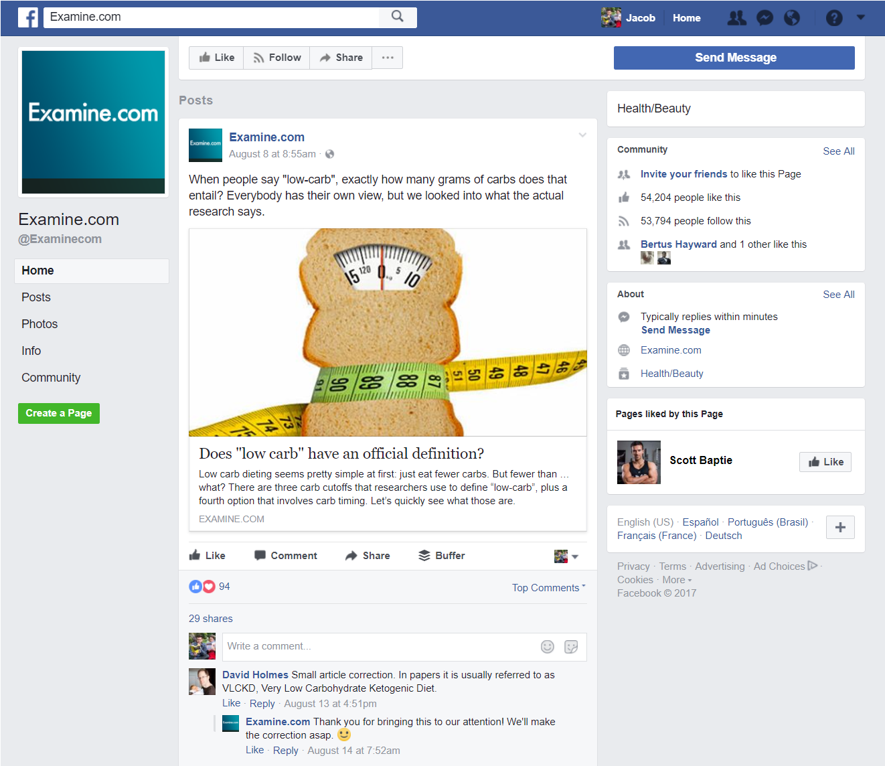This screenshot has width=885, height=766.
Task: Switch language to Español
Action: tap(700, 522)
